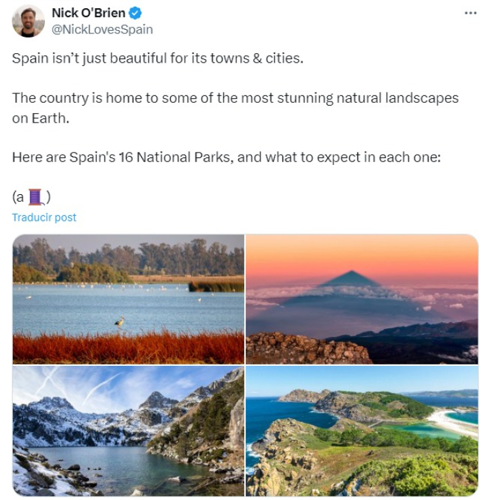Click the rocky foreground in the sunset photo
This screenshot has height=500, width=490.
coord(306,348)
